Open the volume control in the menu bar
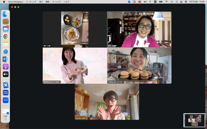Screen dimensions: 207x129 (x=145, y=2)
